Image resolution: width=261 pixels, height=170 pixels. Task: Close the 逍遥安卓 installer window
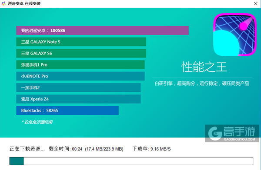pyautogui.click(x=256, y=3)
